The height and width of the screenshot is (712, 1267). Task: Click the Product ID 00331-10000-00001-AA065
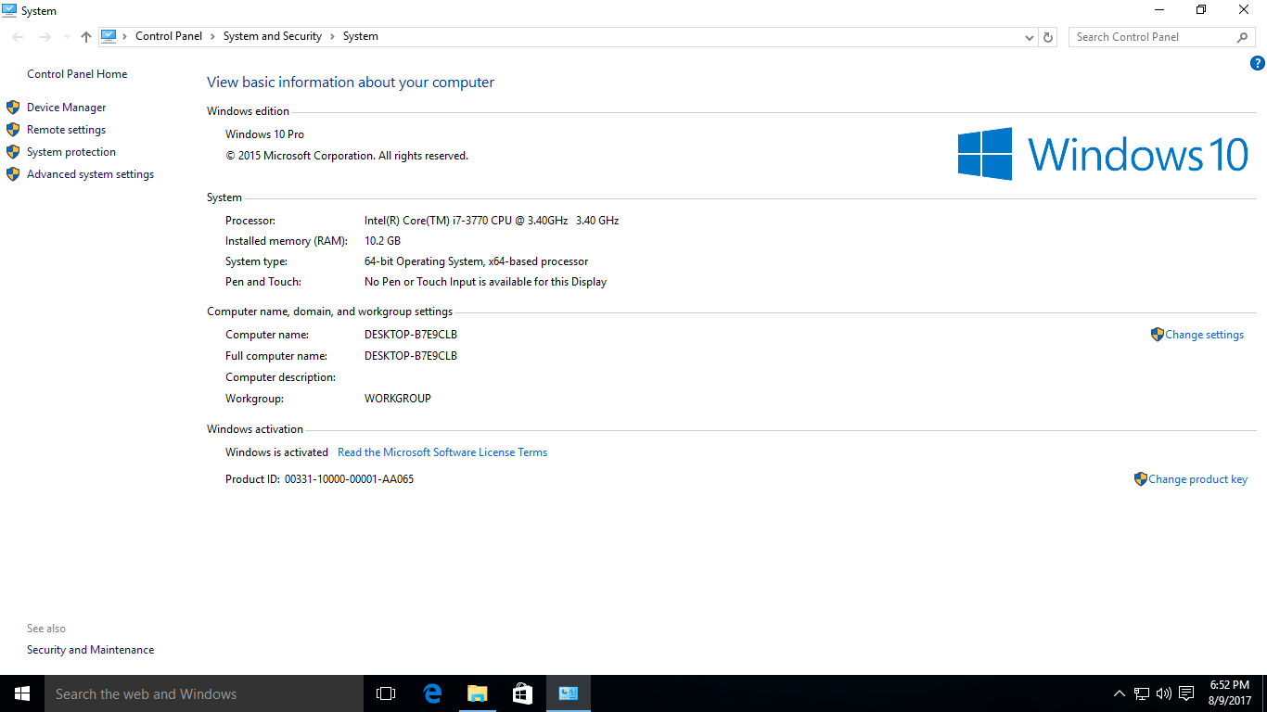(349, 479)
